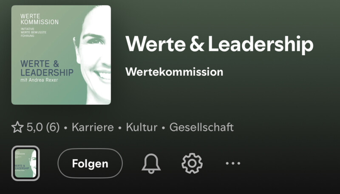The image size is (340, 194).
Task: Open the large podcast cover art
Action: 61,55
